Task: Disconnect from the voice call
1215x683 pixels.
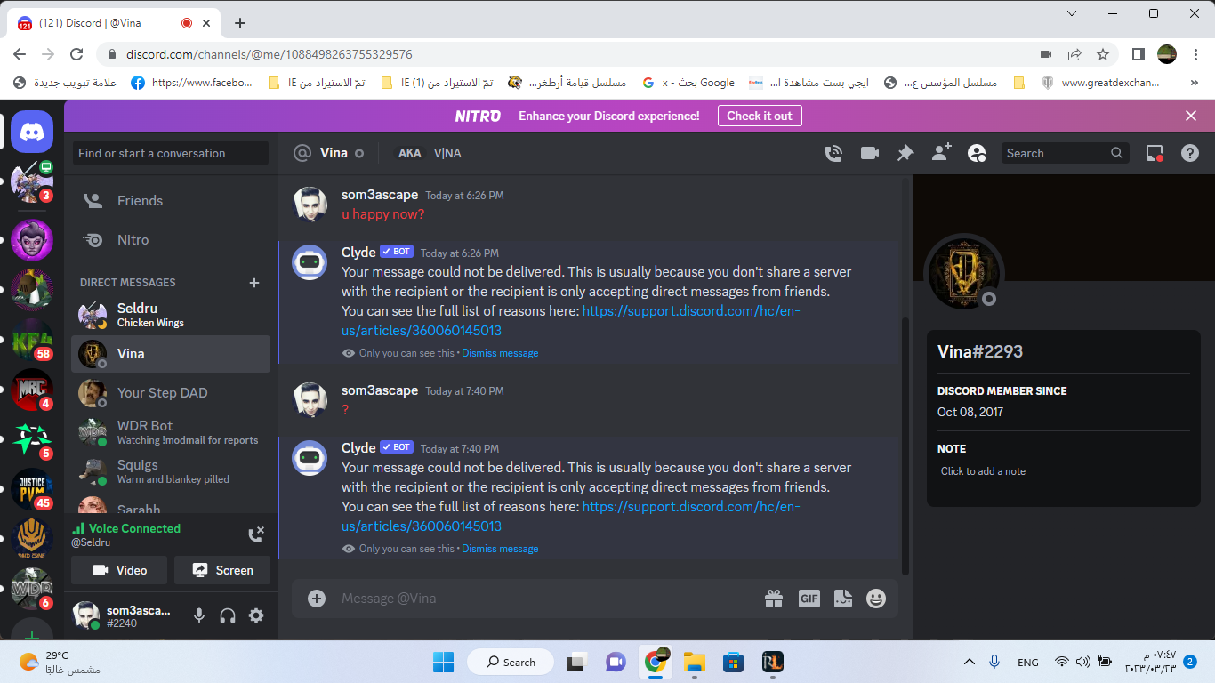Action: point(255,534)
